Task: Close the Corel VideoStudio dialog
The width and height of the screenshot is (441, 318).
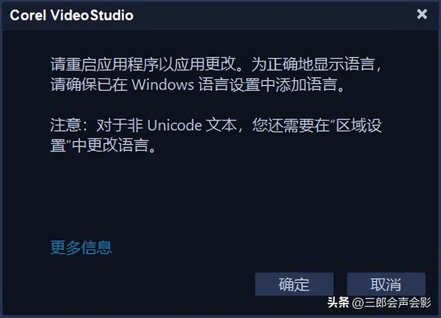Action: coord(422,14)
